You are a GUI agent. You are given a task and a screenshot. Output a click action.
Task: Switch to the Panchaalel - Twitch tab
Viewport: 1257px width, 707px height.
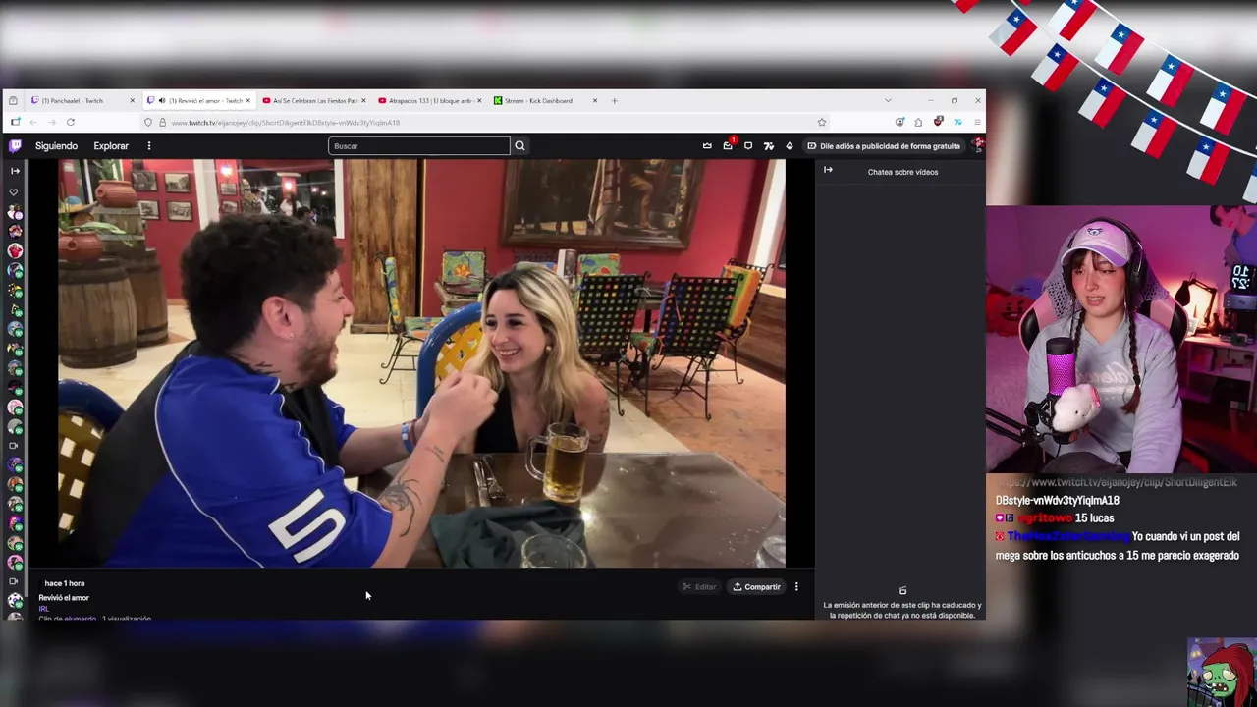tap(83, 100)
